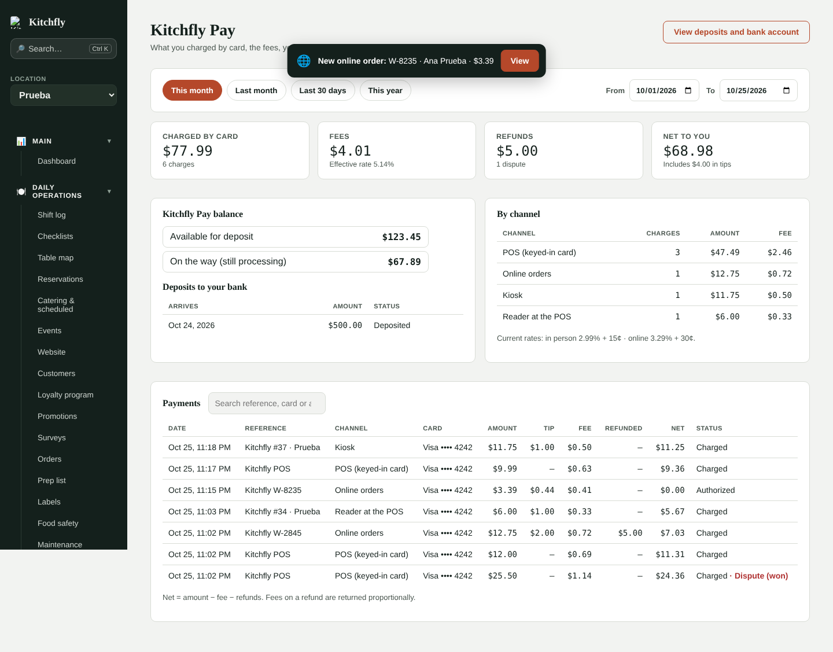833x652 pixels.
Task: Click the On the way (still processing) row
Action: pos(296,261)
